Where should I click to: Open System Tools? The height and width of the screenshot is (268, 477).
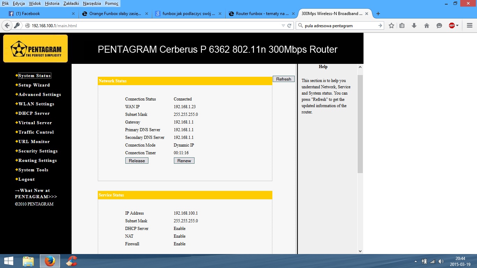[34, 170]
